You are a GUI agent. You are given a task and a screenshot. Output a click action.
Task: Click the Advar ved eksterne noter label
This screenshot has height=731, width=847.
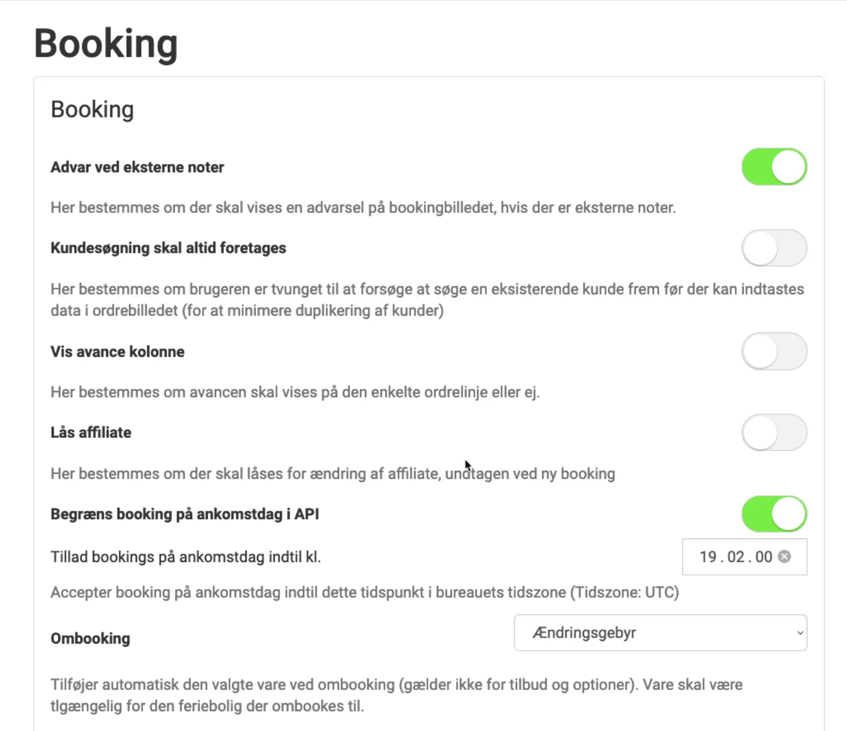[x=137, y=167]
